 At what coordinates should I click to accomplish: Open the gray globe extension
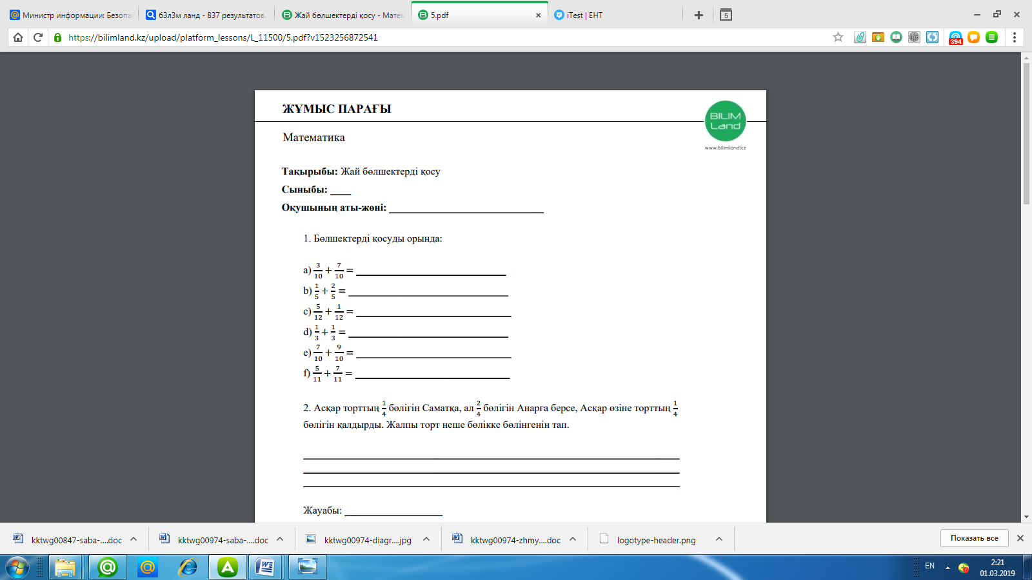pyautogui.click(x=914, y=37)
